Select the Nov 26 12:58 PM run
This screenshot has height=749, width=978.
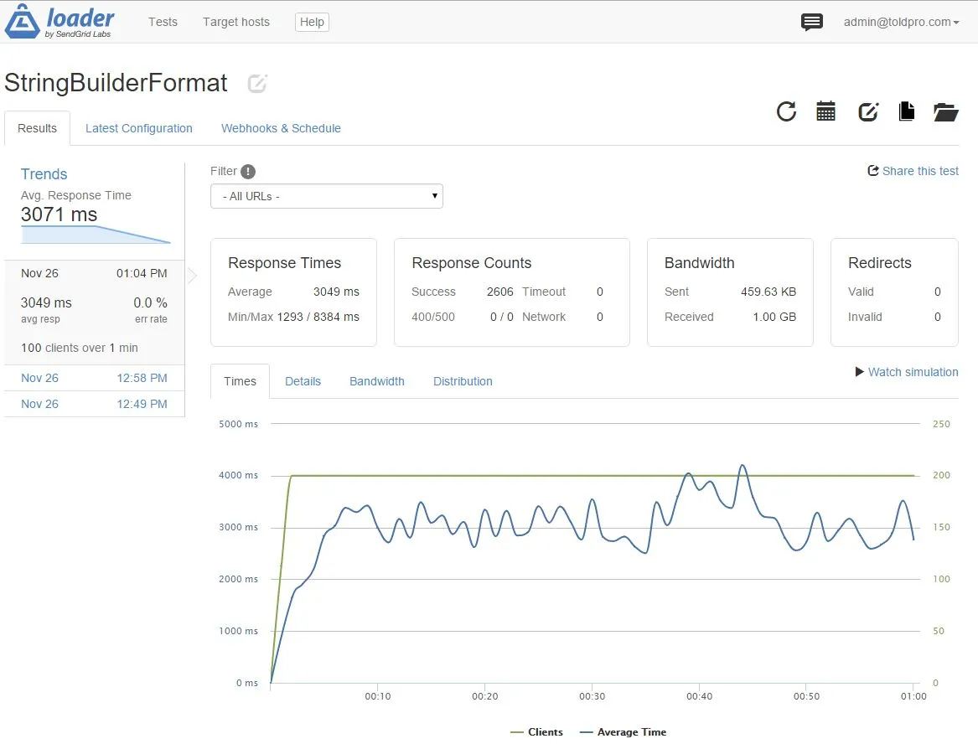[94, 378]
